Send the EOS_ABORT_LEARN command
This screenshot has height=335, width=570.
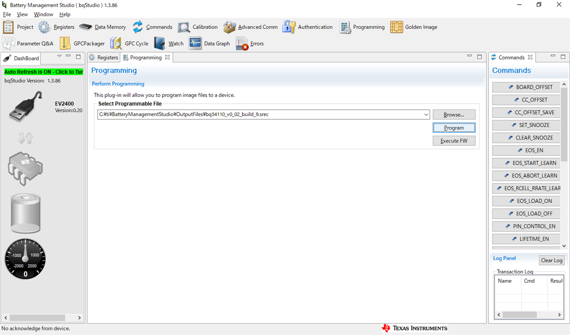click(526, 176)
